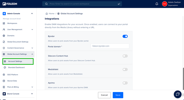The image size is (184, 100).
Task: Enable the MediaValet toggle
Action: [125, 70]
